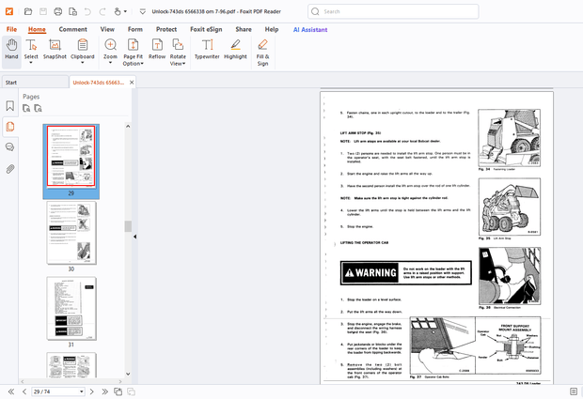Click the page display mode icon at bottom right
583x399 pixels.
[x=574, y=391]
